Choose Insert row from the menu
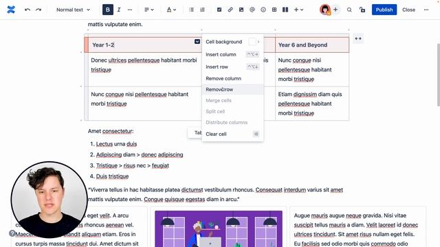The height and width of the screenshot is (247, 440). pyautogui.click(x=232, y=67)
